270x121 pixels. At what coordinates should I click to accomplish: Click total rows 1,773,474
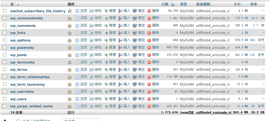(169, 112)
